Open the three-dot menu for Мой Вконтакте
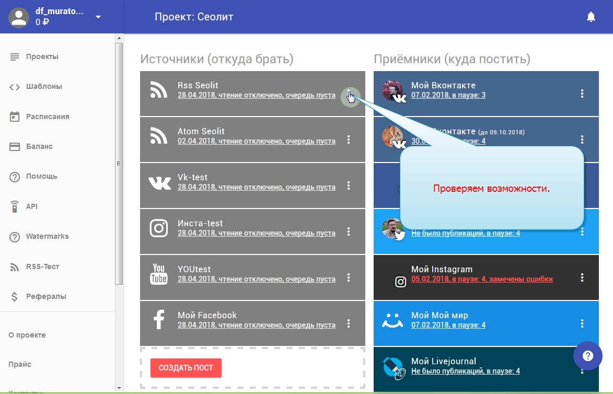613x394 pixels. [582, 94]
